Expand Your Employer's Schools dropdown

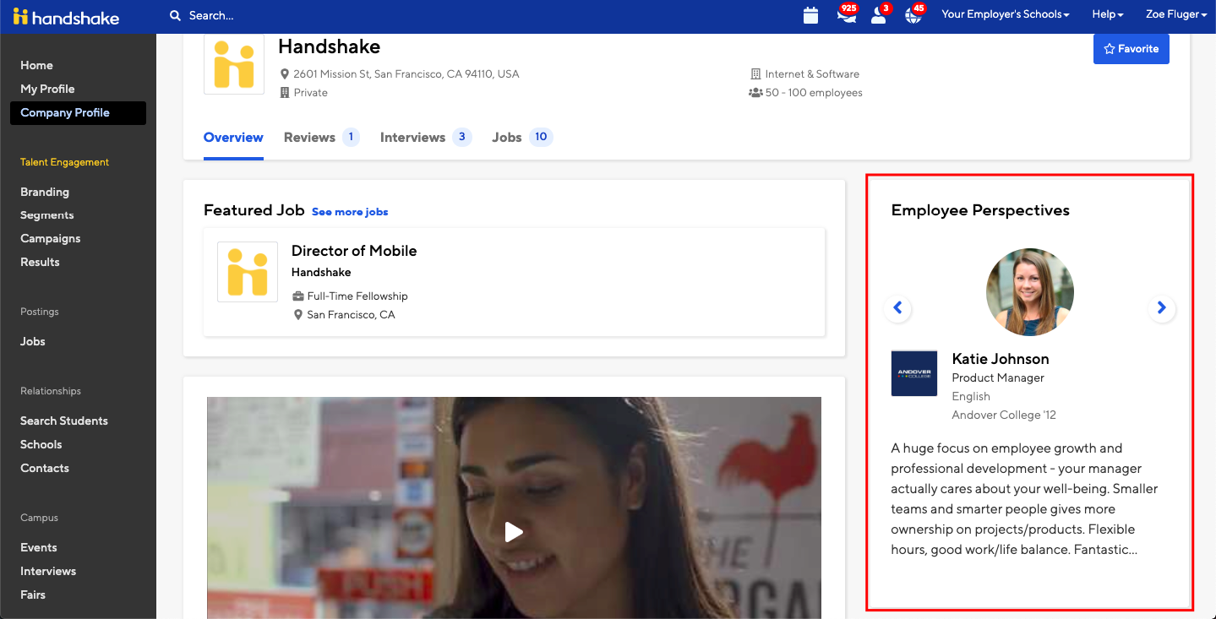1006,14
